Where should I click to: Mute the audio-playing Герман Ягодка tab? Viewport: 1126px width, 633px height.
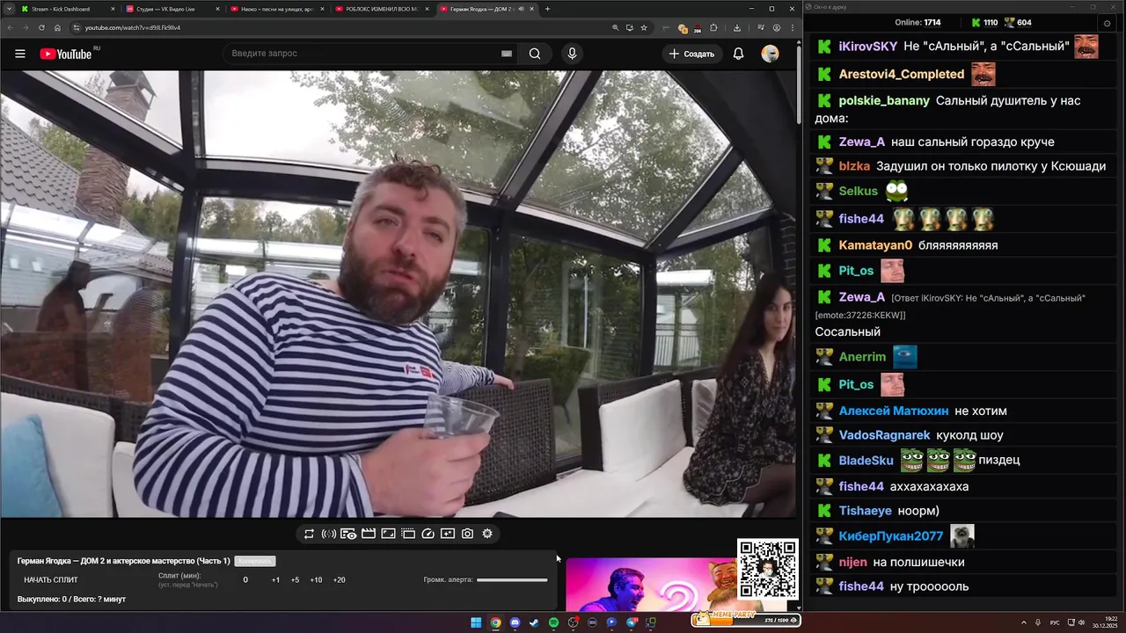521,9
